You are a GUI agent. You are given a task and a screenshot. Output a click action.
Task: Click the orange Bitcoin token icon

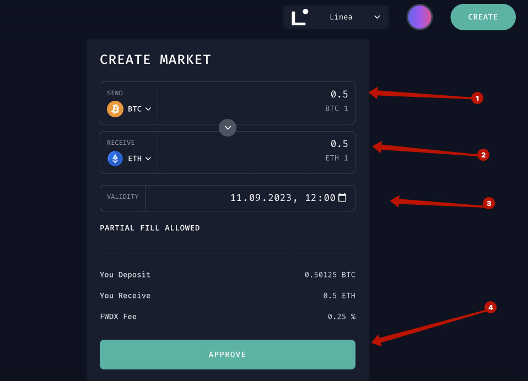tap(115, 109)
